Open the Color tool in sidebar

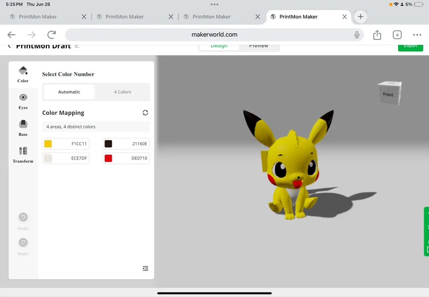(23, 74)
